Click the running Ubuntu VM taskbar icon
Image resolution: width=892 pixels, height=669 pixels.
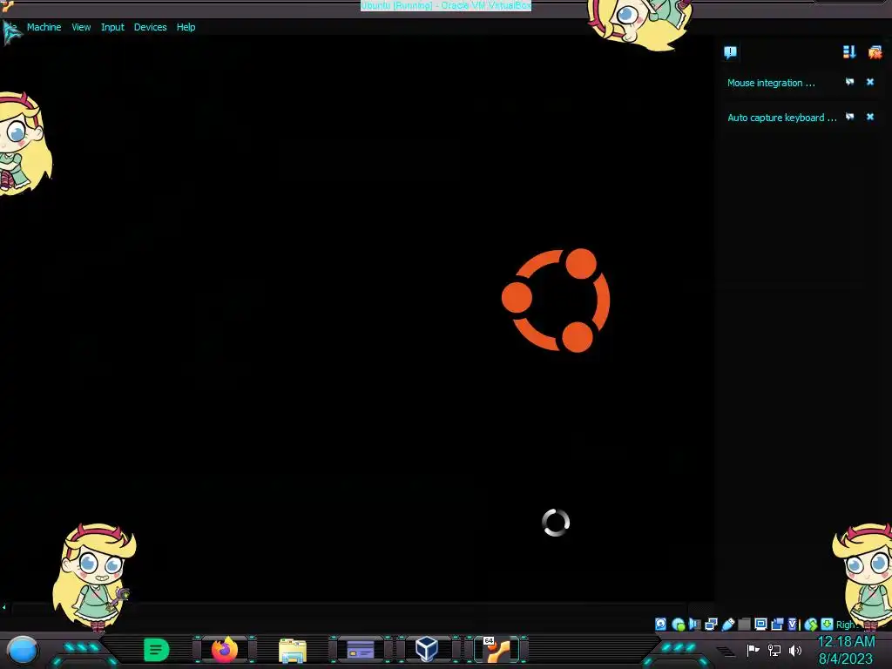(497, 650)
